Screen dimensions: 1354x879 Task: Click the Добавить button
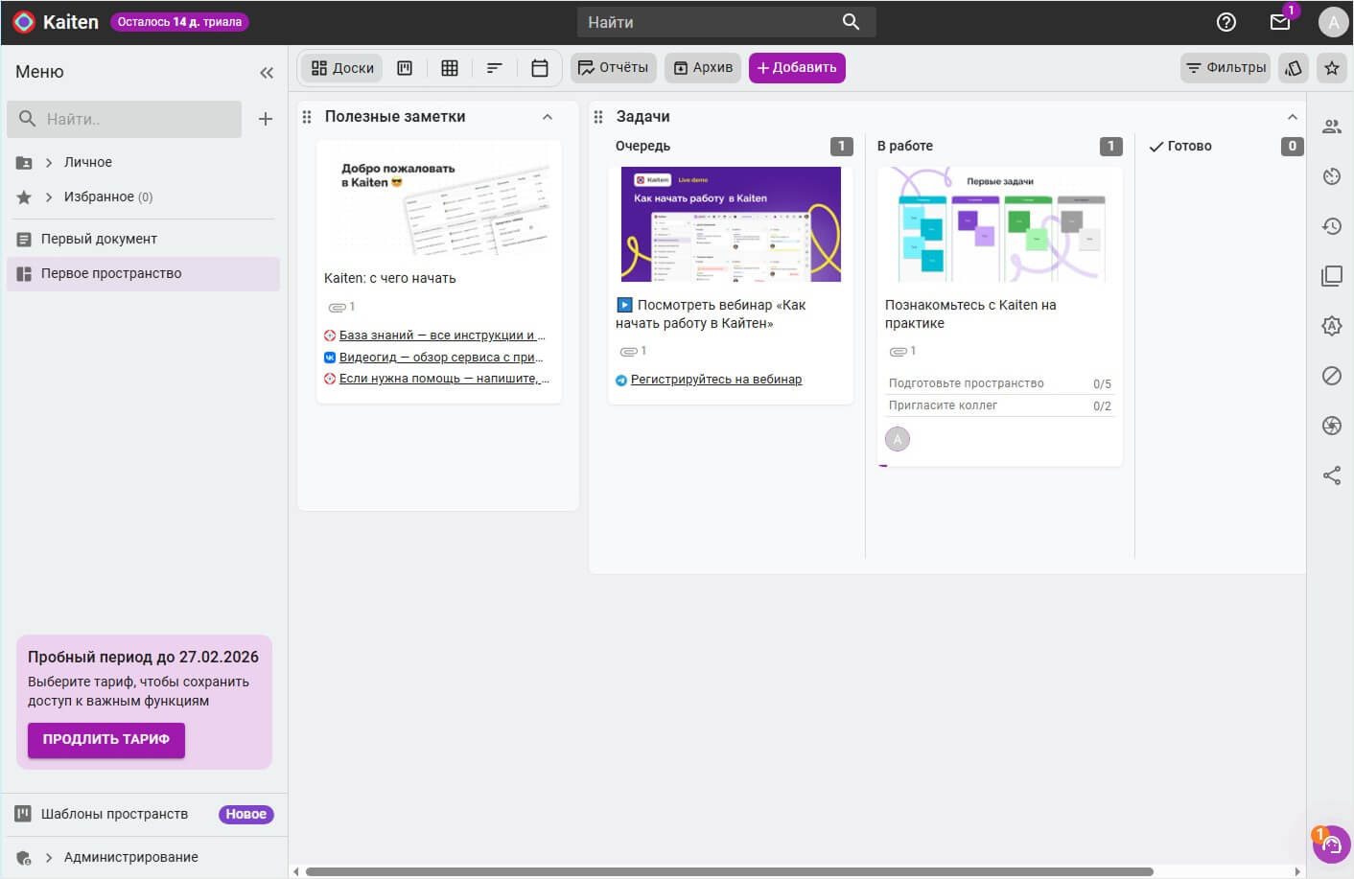[x=797, y=68]
